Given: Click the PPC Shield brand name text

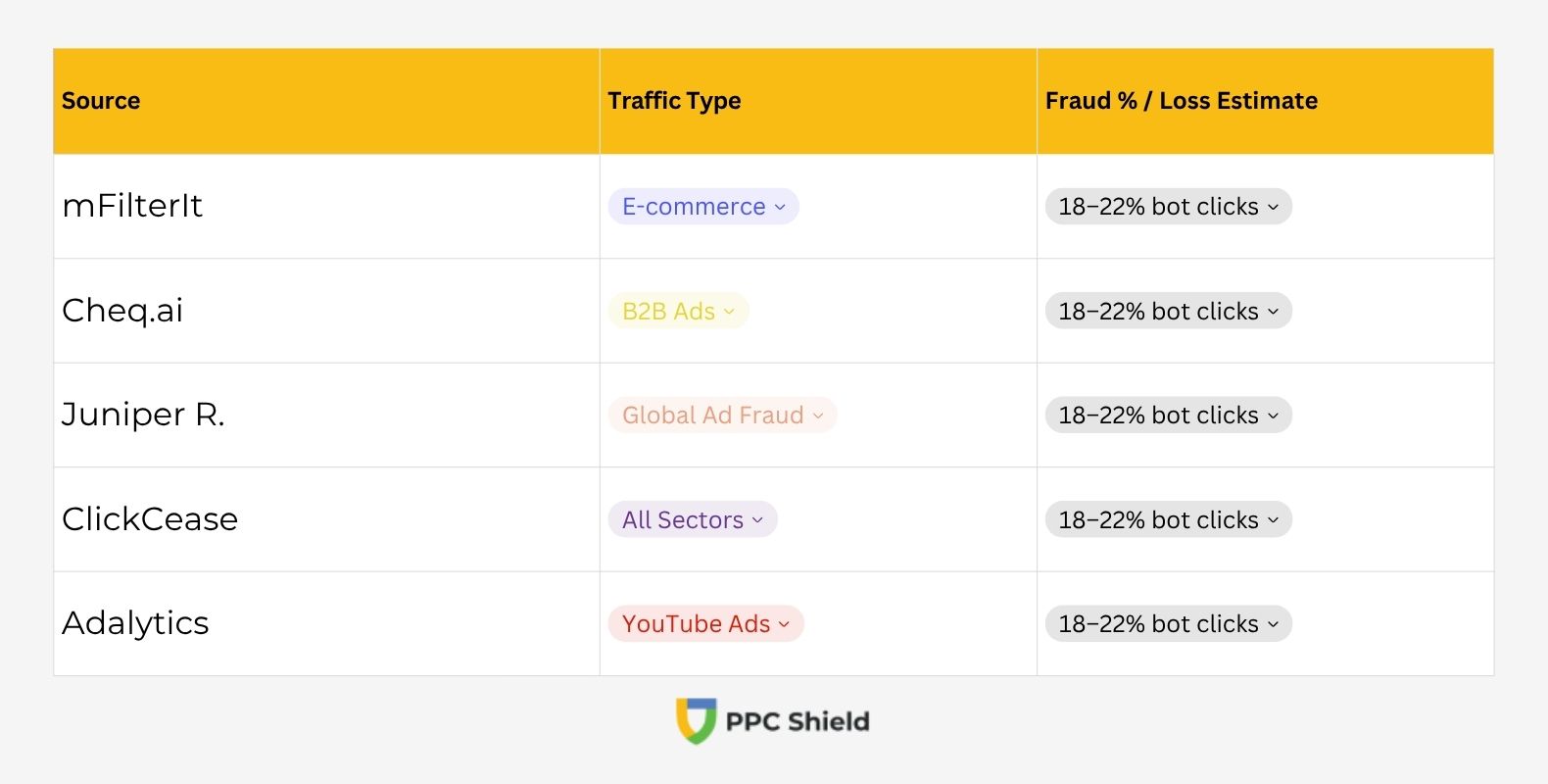Looking at the screenshot, I should point(798,722).
